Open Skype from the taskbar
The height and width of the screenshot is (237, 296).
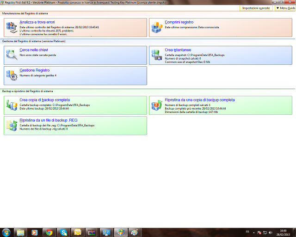coord(63,232)
